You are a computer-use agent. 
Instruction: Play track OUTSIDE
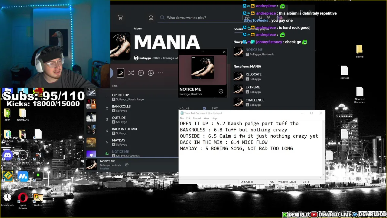point(119,118)
